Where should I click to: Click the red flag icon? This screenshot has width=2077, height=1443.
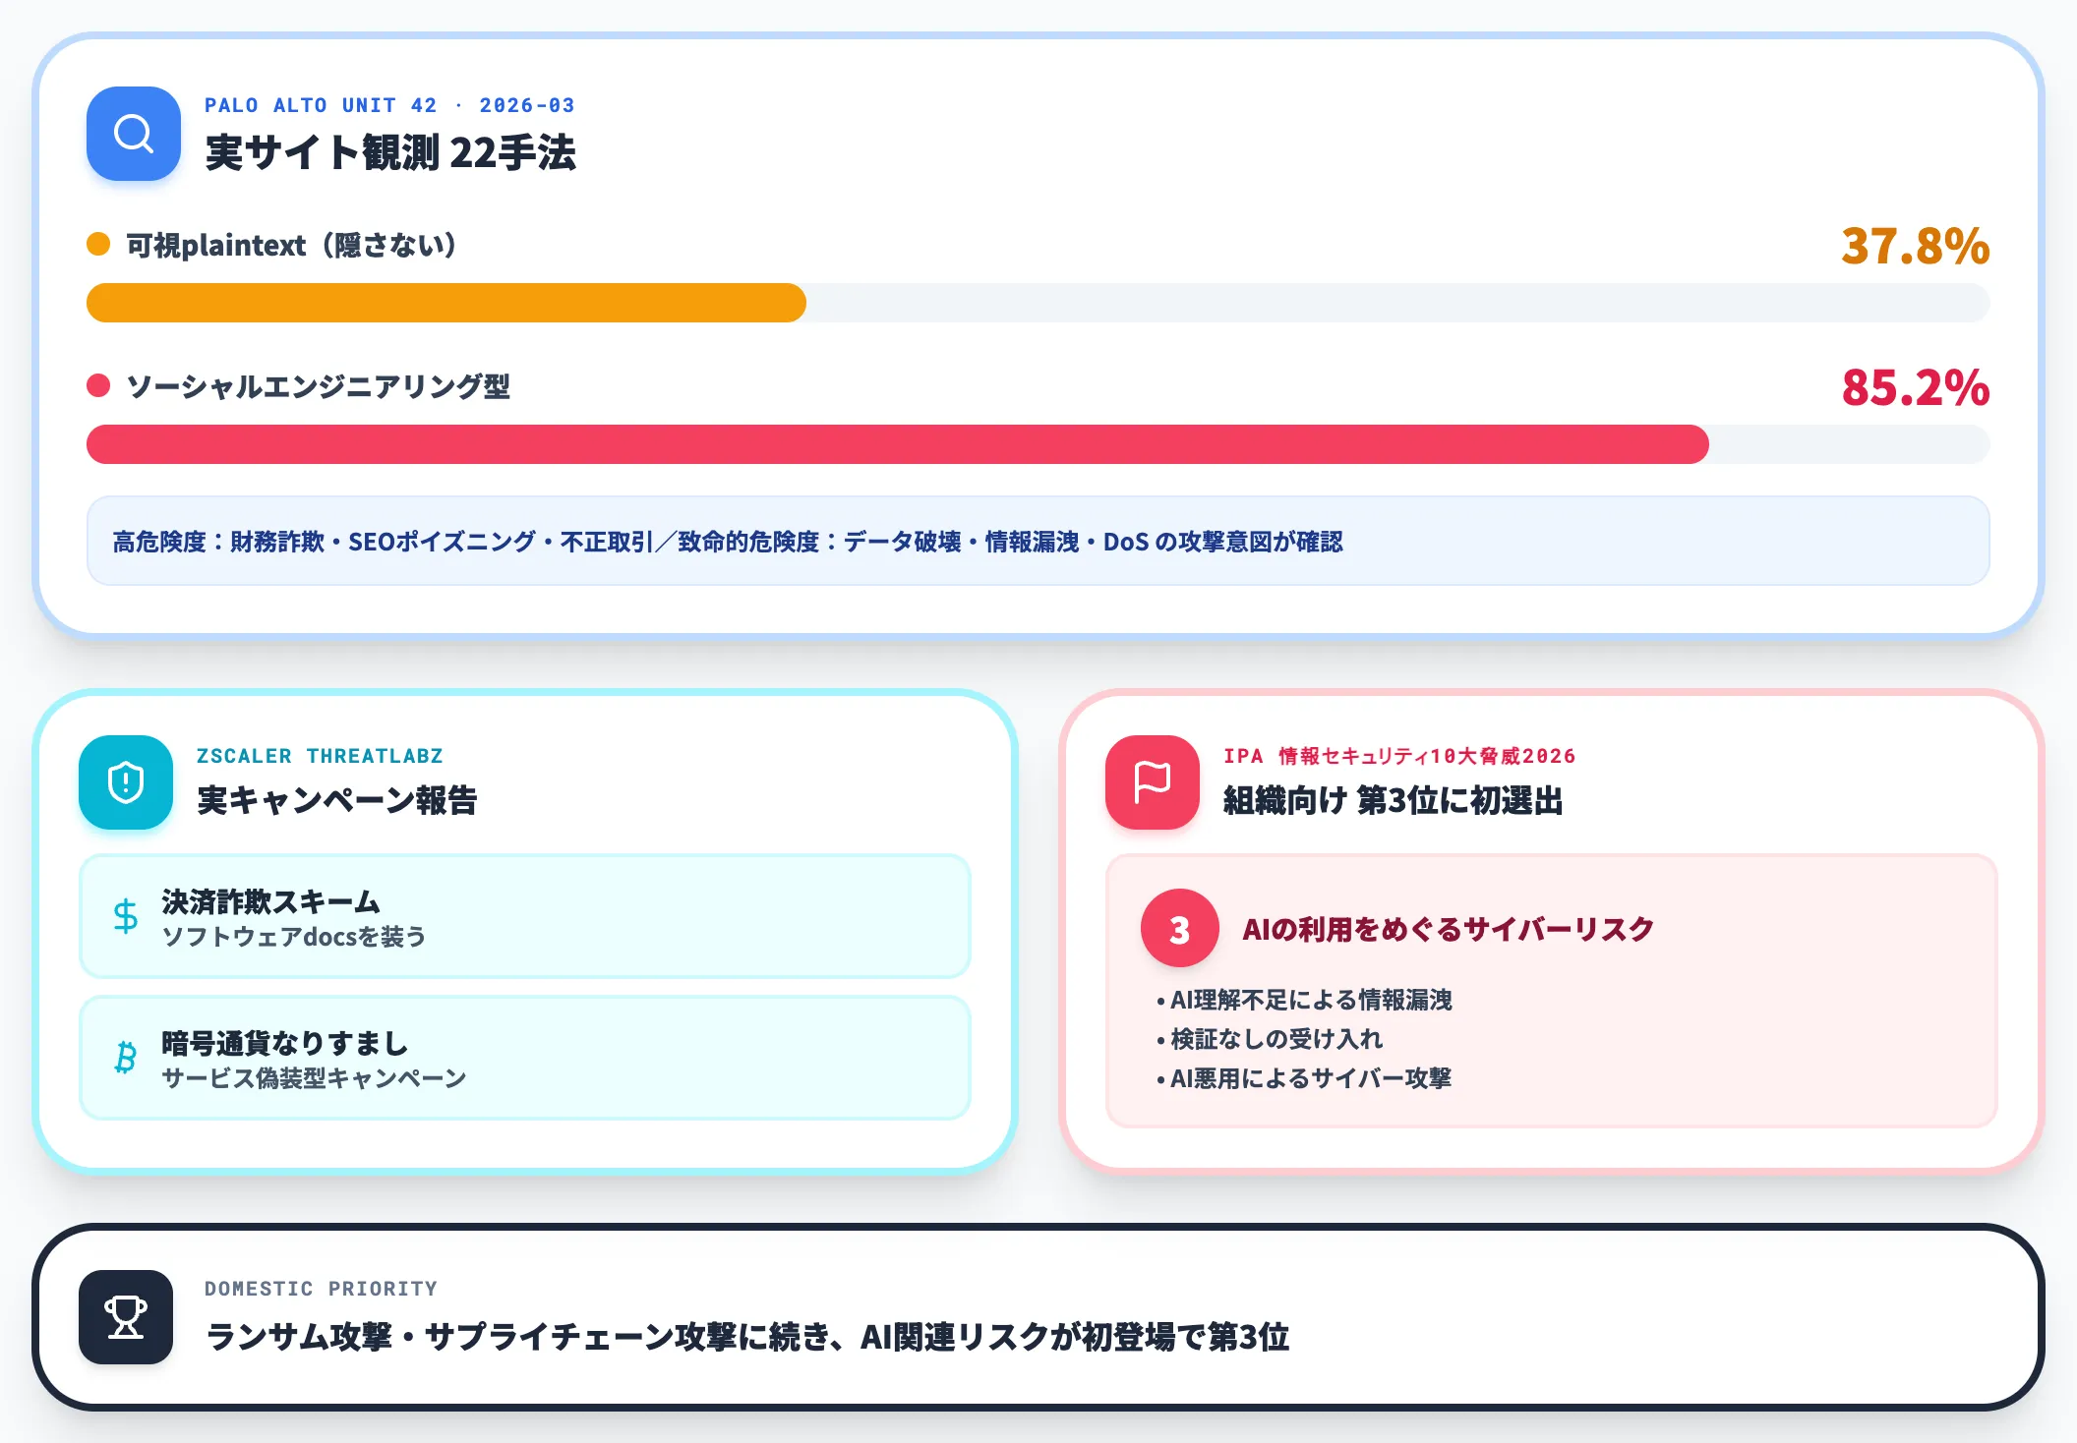tap(1153, 782)
